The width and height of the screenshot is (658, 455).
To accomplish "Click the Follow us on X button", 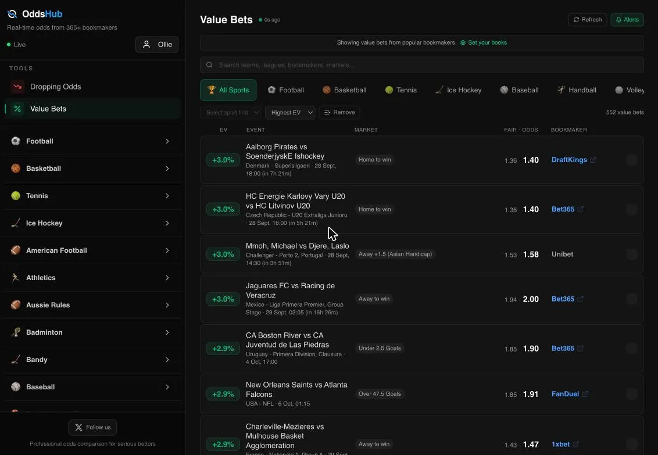I will click(x=92, y=427).
